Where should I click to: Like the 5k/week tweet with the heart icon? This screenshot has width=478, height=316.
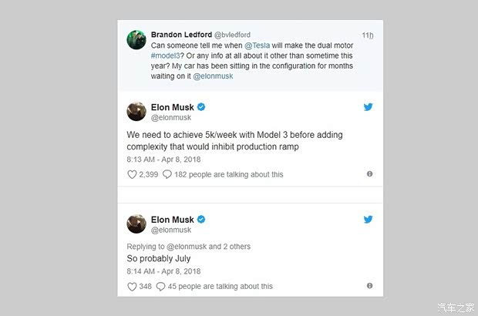(131, 174)
